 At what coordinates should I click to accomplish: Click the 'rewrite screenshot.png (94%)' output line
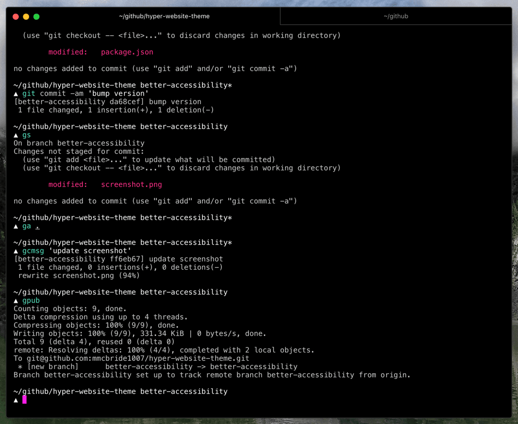click(79, 276)
